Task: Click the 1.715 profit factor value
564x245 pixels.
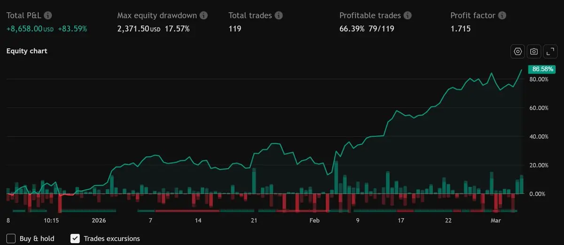Action: click(x=460, y=29)
